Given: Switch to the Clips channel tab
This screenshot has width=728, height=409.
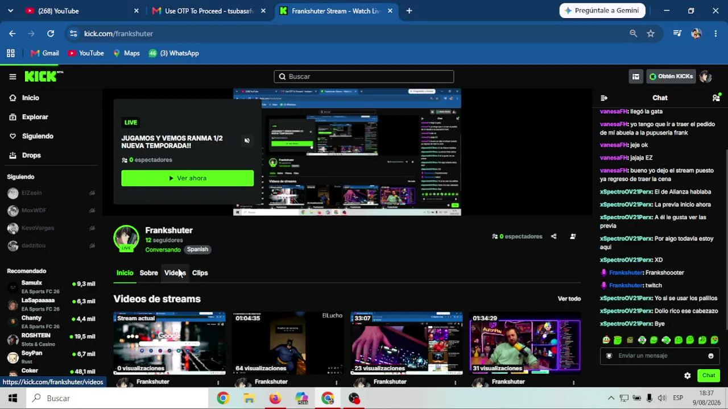Looking at the screenshot, I should 200,273.
